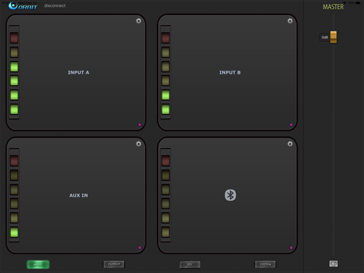This screenshot has width=364, height=273.
Task: Toggle INPUT A pink indicator dot
Action: coord(140,125)
